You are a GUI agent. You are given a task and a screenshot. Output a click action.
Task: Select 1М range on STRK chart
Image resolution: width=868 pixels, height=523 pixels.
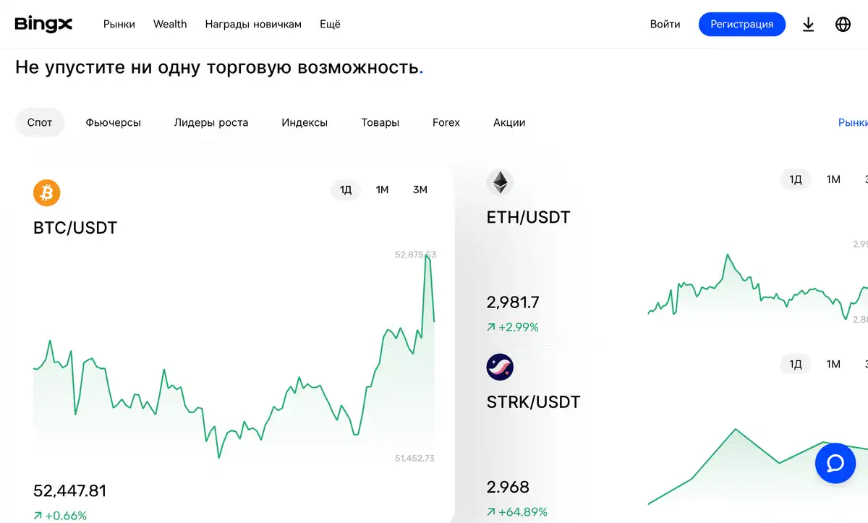833,364
